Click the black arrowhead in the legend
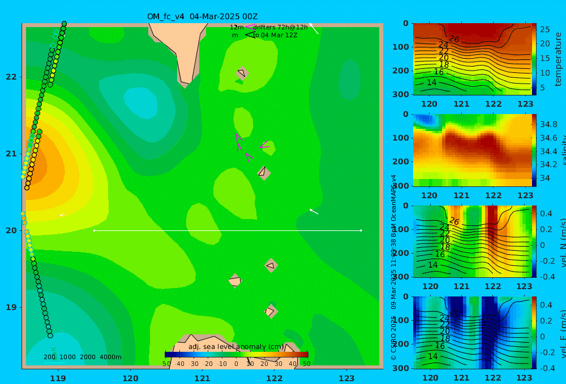The height and width of the screenshot is (384, 566). click(250, 35)
